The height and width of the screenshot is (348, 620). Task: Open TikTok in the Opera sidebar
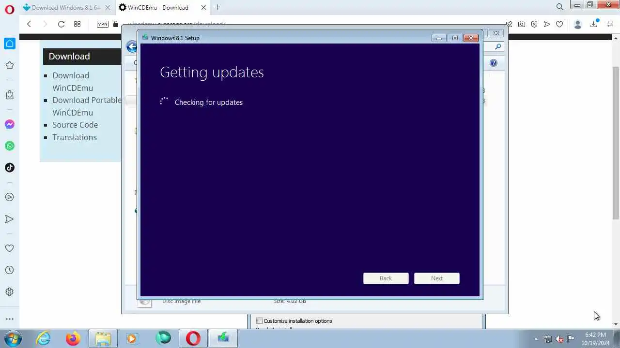point(10,168)
